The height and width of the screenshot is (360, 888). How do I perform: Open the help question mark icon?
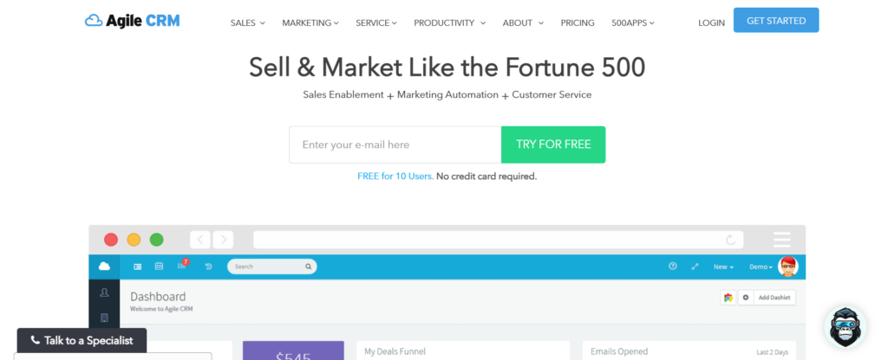[x=673, y=267]
